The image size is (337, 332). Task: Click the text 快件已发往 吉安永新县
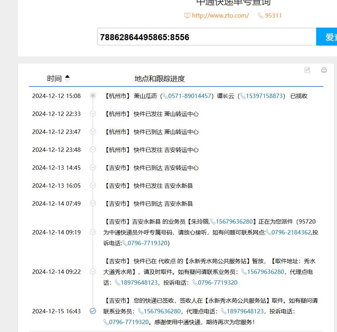click(163, 186)
